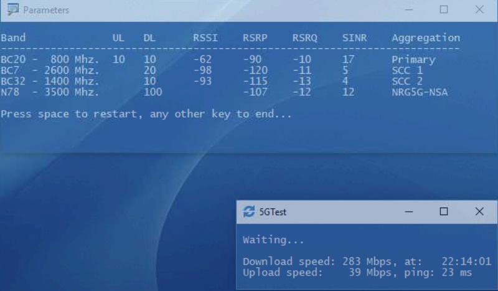Select the BC20 - 800 Mhz. row label
This screenshot has height=291, width=498.
pos(50,59)
